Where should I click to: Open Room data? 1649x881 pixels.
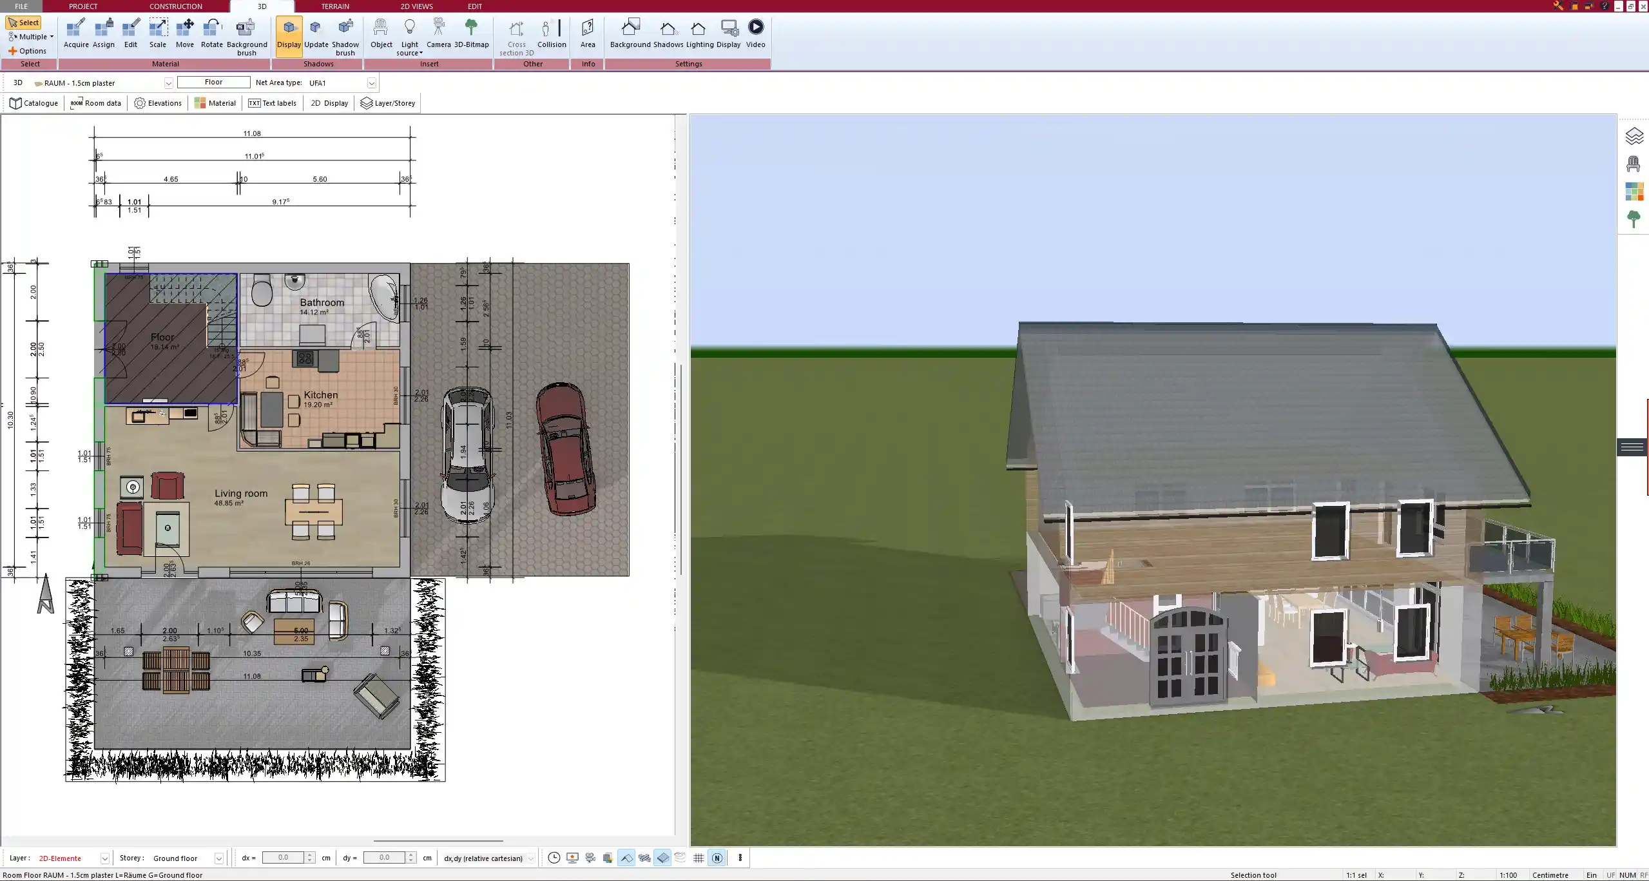tap(95, 103)
